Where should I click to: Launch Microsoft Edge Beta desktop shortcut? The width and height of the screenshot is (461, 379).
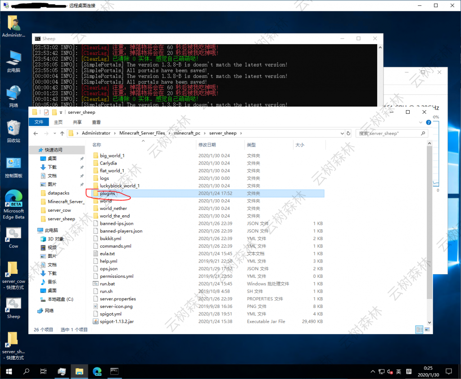pyautogui.click(x=14, y=205)
